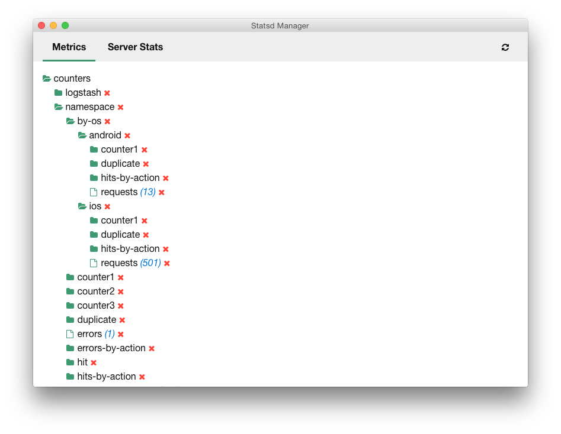Remove the counter2 folder with red X
This screenshot has width=561, height=434.
[121, 292]
